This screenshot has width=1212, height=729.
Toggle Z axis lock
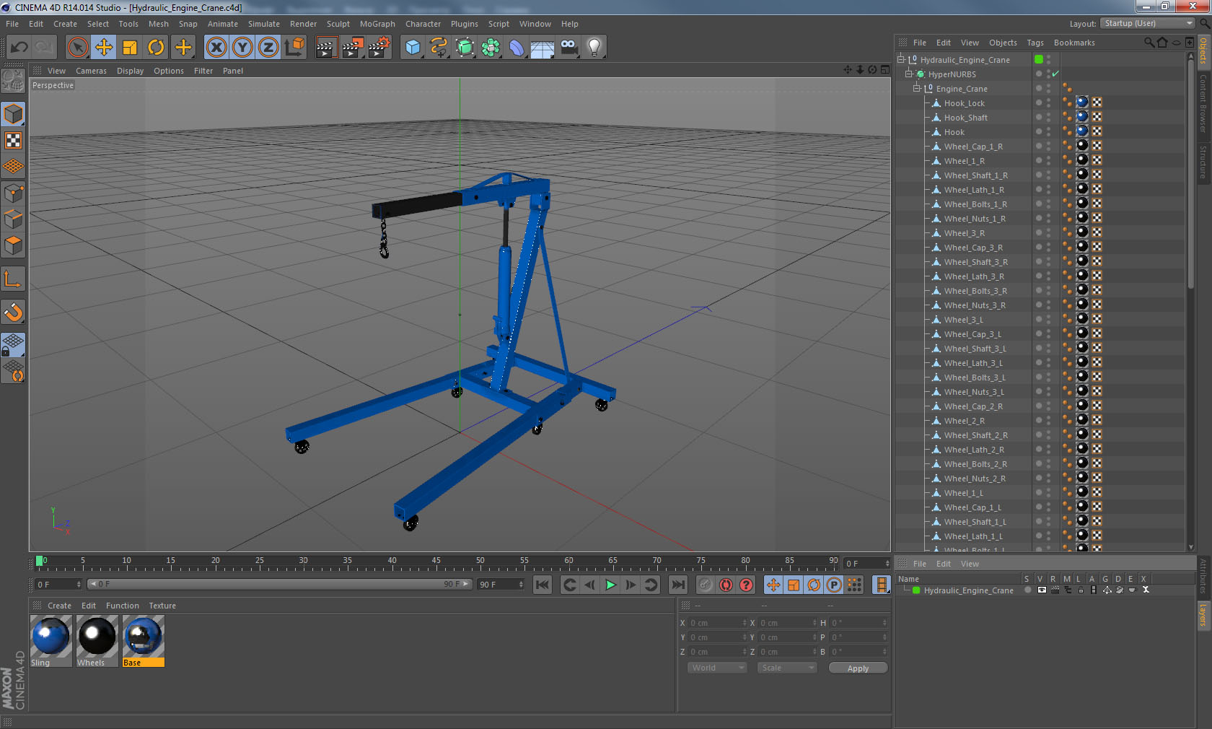coord(268,48)
